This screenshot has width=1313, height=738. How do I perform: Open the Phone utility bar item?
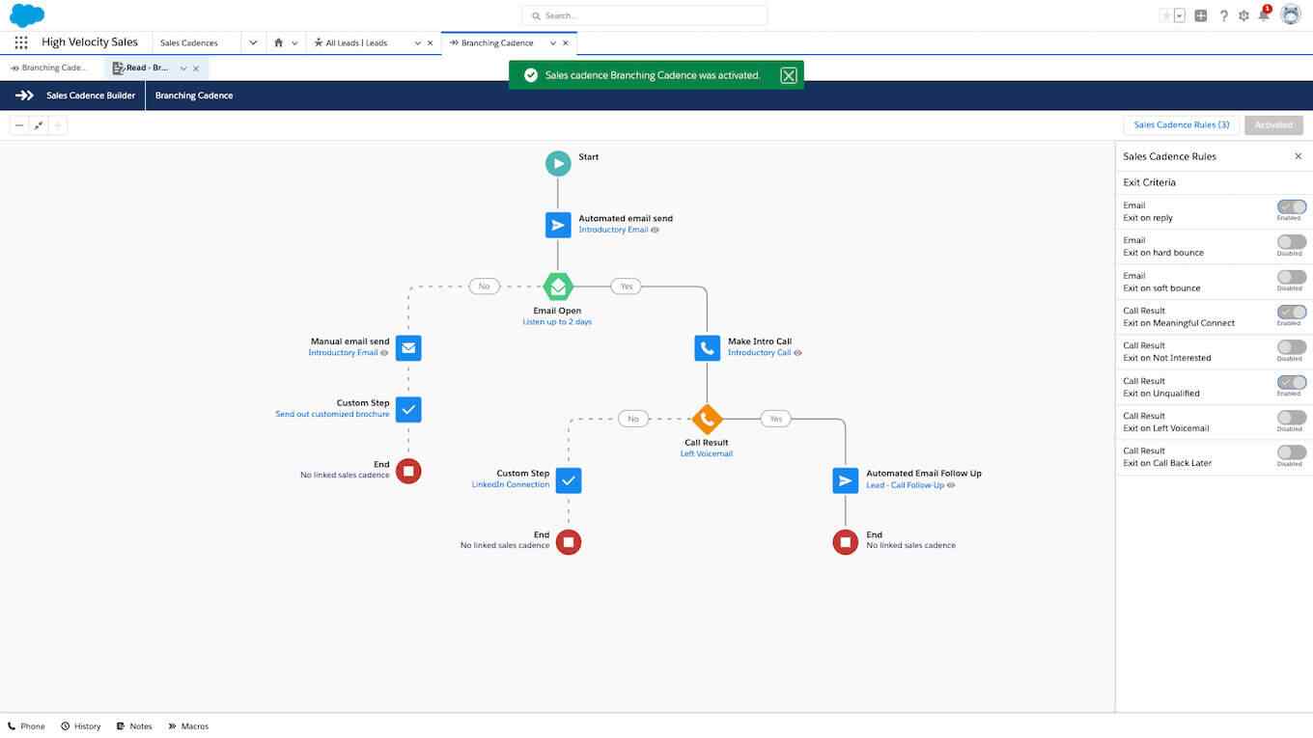click(26, 726)
